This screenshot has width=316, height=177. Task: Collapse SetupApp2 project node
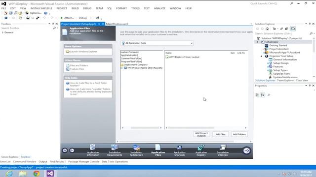coord(257,42)
